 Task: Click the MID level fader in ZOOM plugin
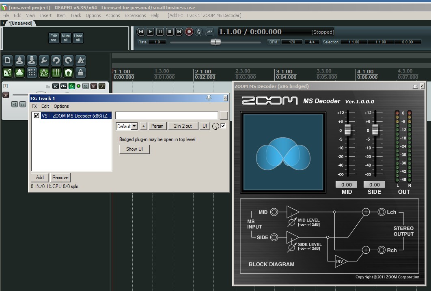347,130
